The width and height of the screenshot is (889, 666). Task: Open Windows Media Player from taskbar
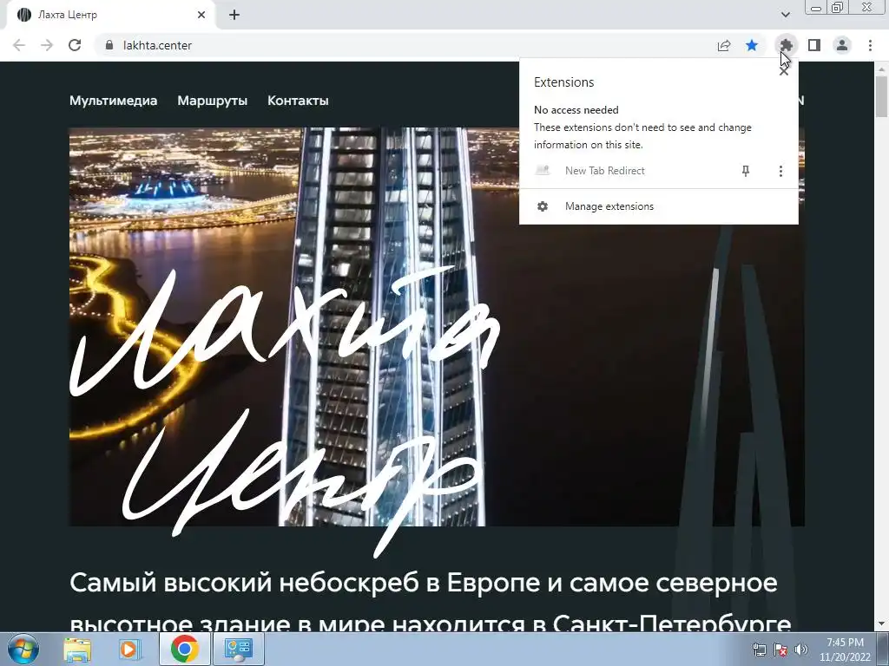tap(128, 649)
